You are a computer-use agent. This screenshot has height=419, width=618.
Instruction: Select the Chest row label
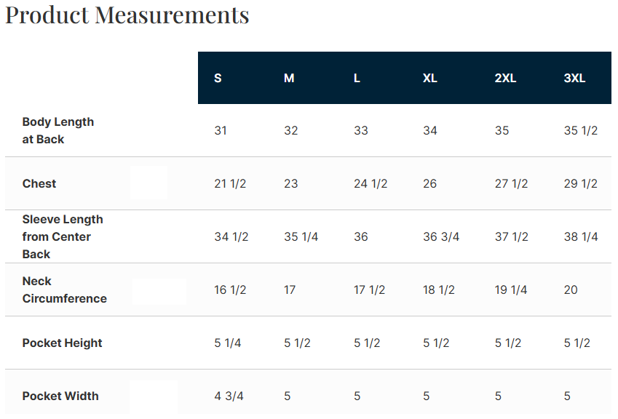pyautogui.click(x=39, y=183)
